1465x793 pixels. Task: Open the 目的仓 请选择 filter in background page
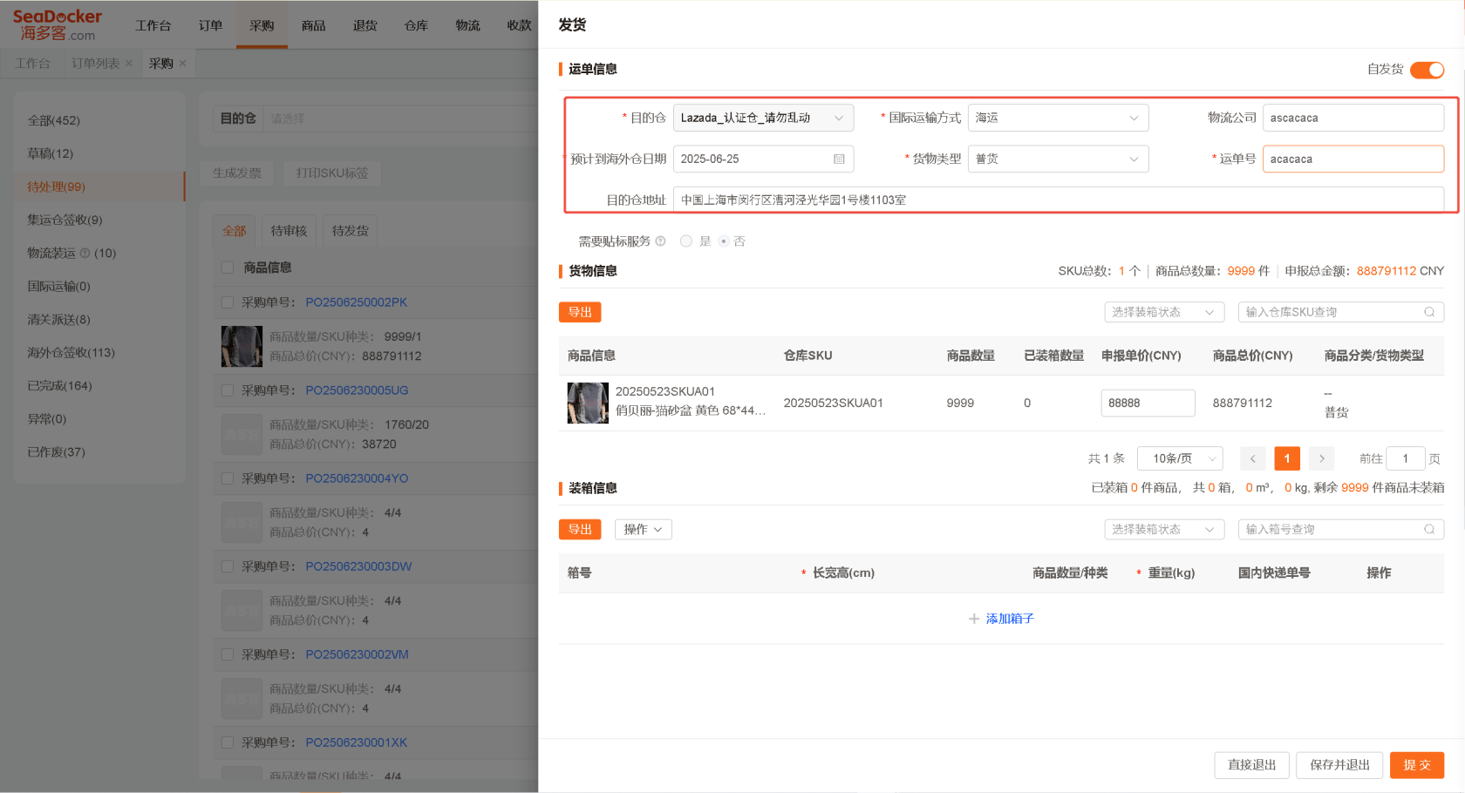coord(401,119)
